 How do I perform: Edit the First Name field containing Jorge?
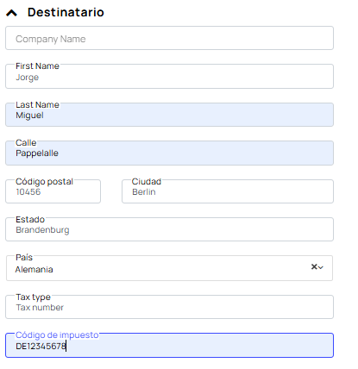pyautogui.click(x=169, y=77)
